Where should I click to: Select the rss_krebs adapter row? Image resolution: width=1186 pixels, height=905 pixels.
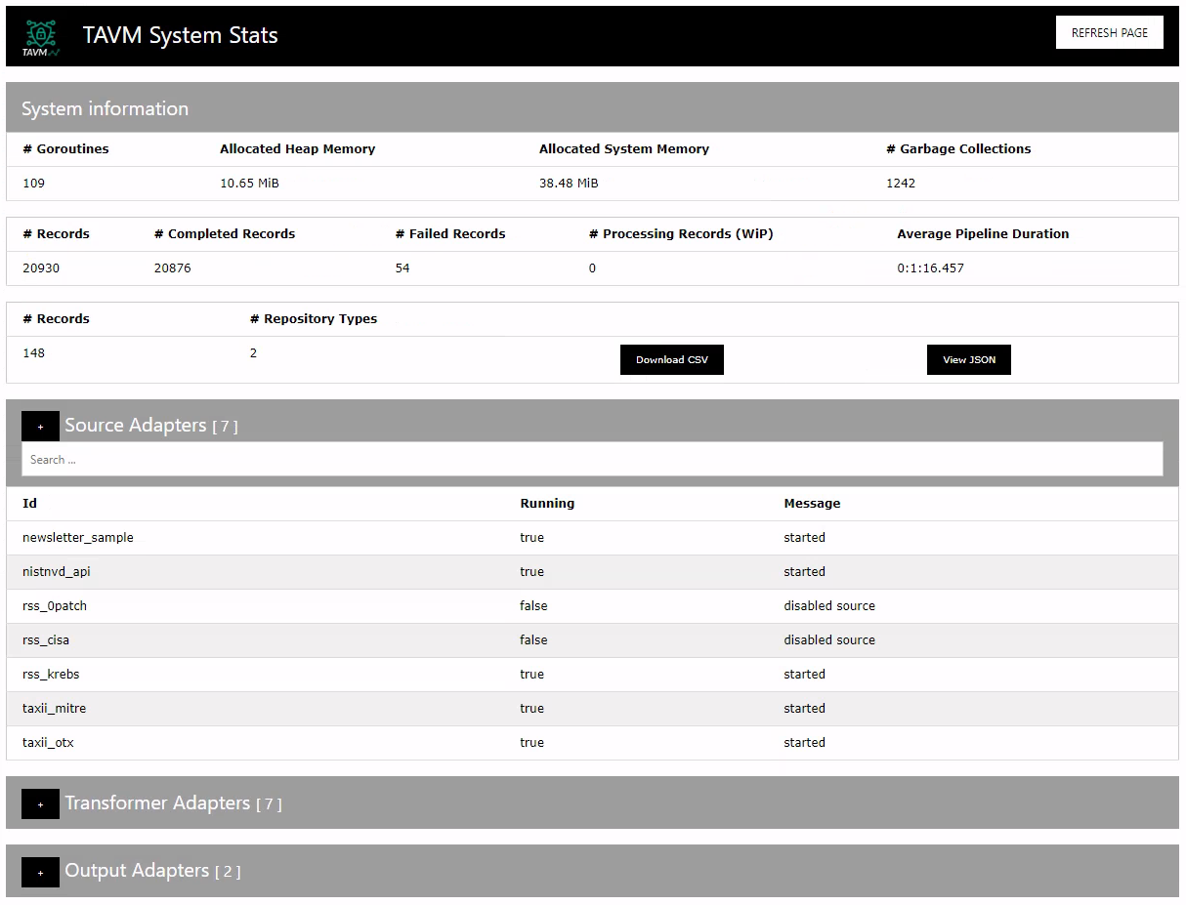click(51, 675)
